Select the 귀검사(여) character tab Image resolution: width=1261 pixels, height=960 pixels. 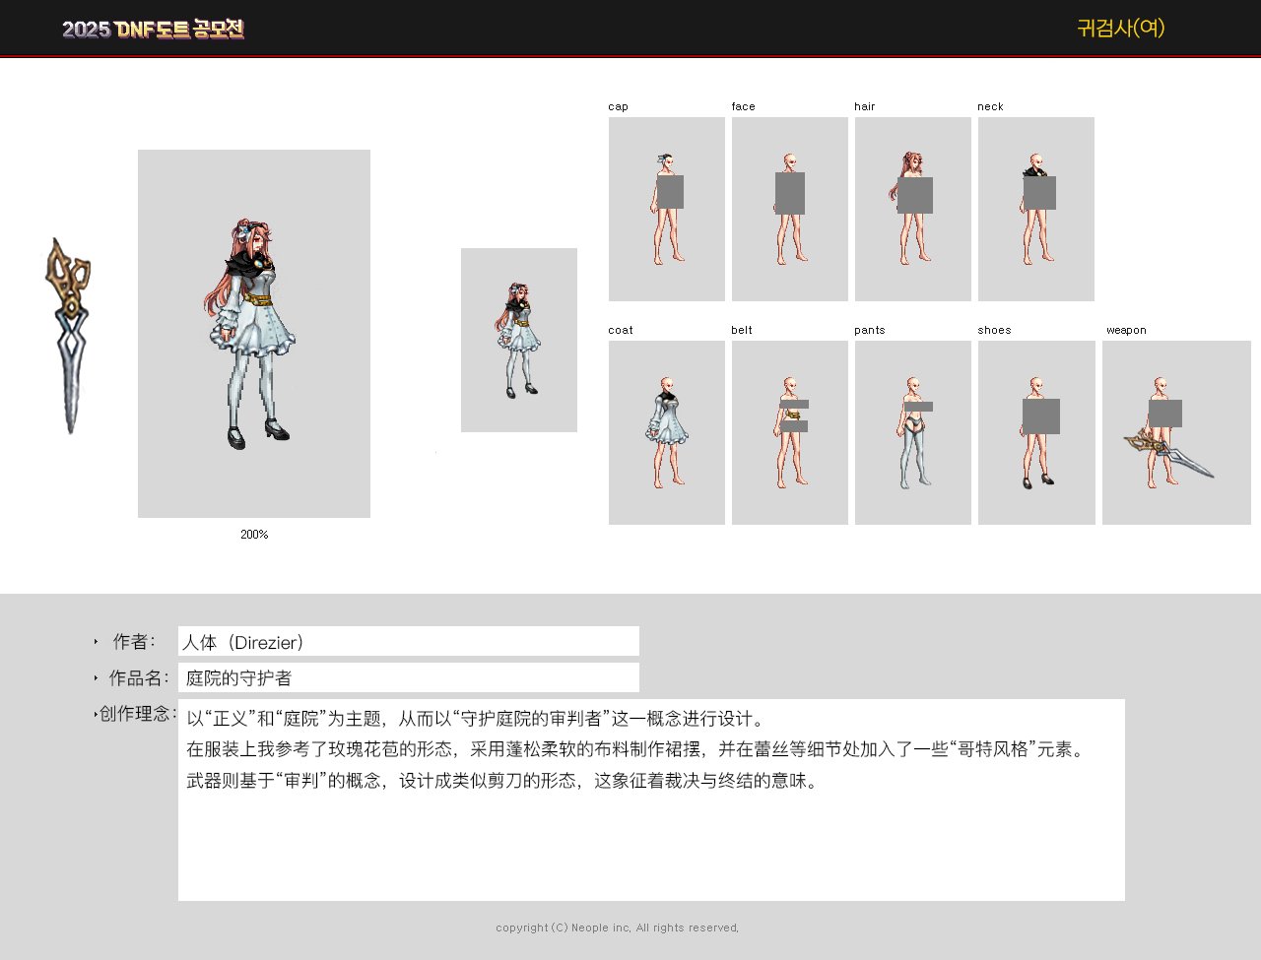click(1120, 30)
